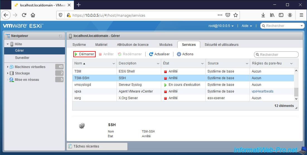The image size is (307, 155).
Task: Toggle the Firefox sidebar view
Action: pyautogui.click(x=281, y=15)
